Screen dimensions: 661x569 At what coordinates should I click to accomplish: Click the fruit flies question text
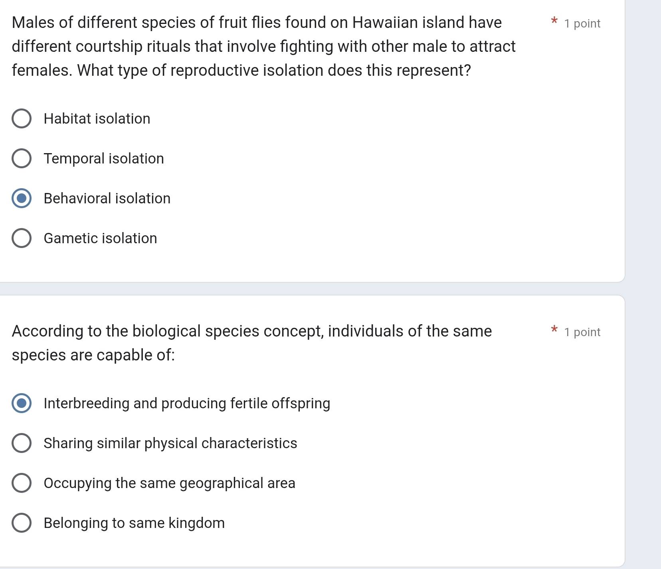[239, 46]
